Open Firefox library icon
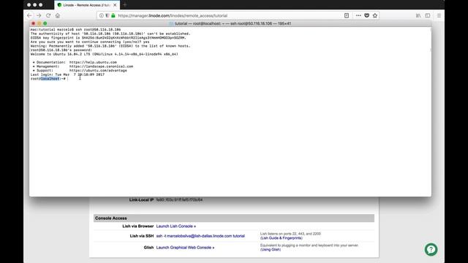The height and width of the screenshot is (263, 468). (418, 15)
